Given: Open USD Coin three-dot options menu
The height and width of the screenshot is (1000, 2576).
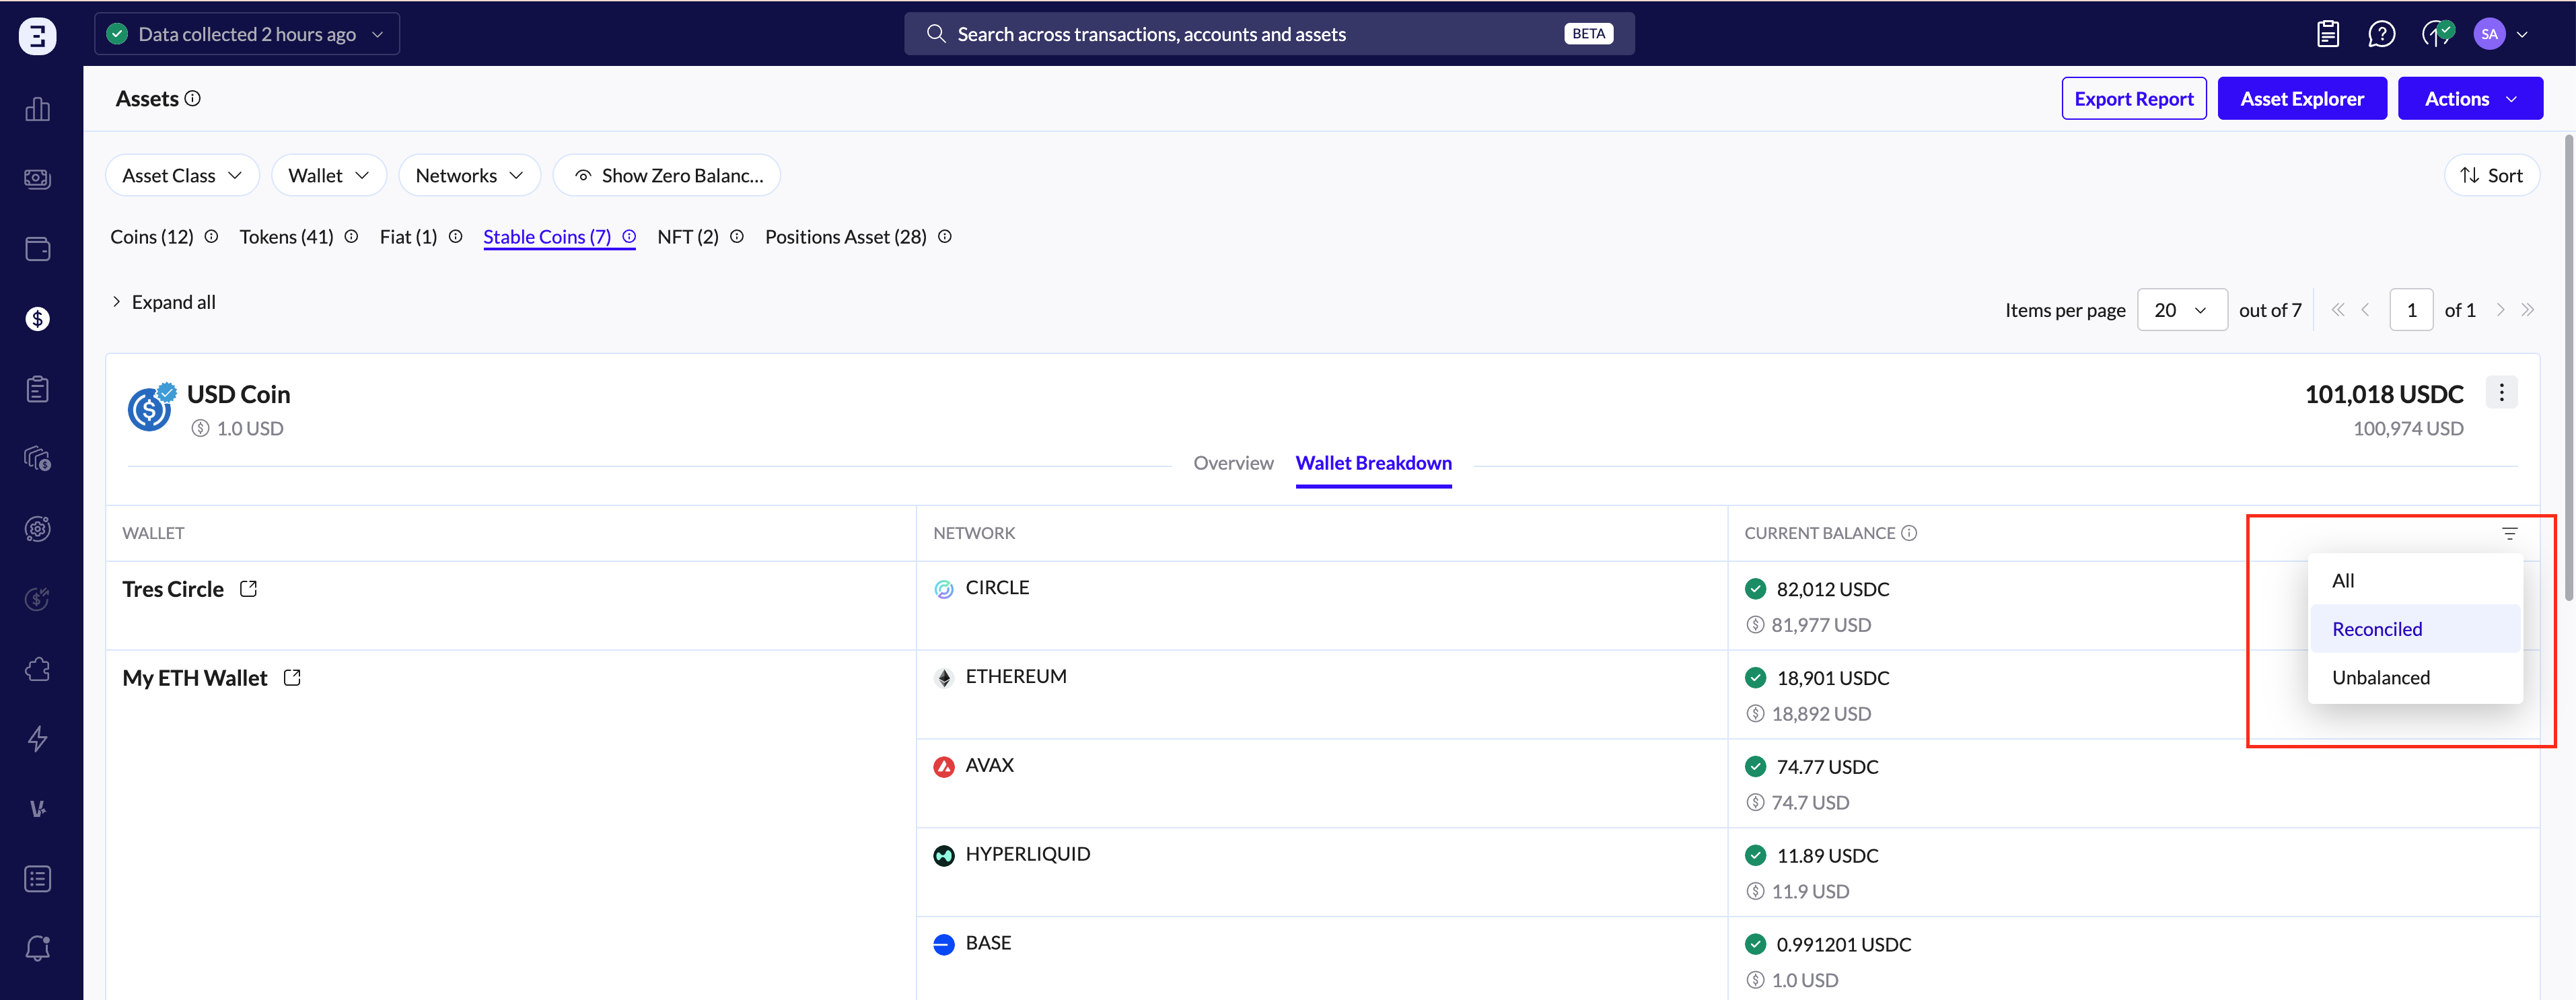Looking at the screenshot, I should coord(2502,392).
